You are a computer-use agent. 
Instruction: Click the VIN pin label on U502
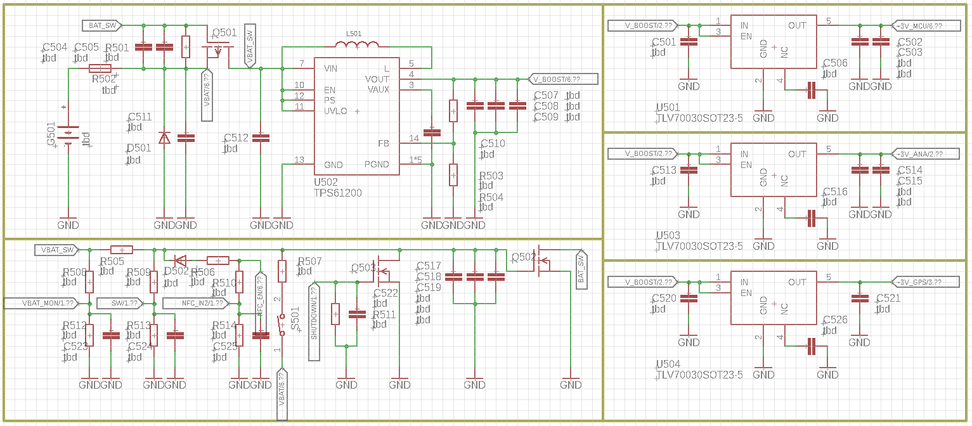pyautogui.click(x=330, y=68)
